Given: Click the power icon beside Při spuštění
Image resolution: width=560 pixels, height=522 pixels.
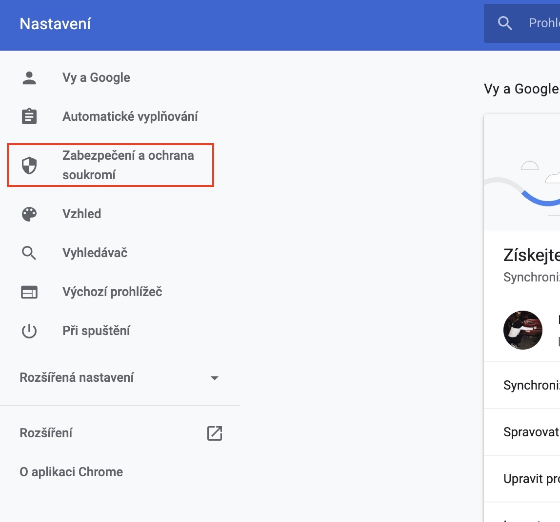Looking at the screenshot, I should coord(29,331).
